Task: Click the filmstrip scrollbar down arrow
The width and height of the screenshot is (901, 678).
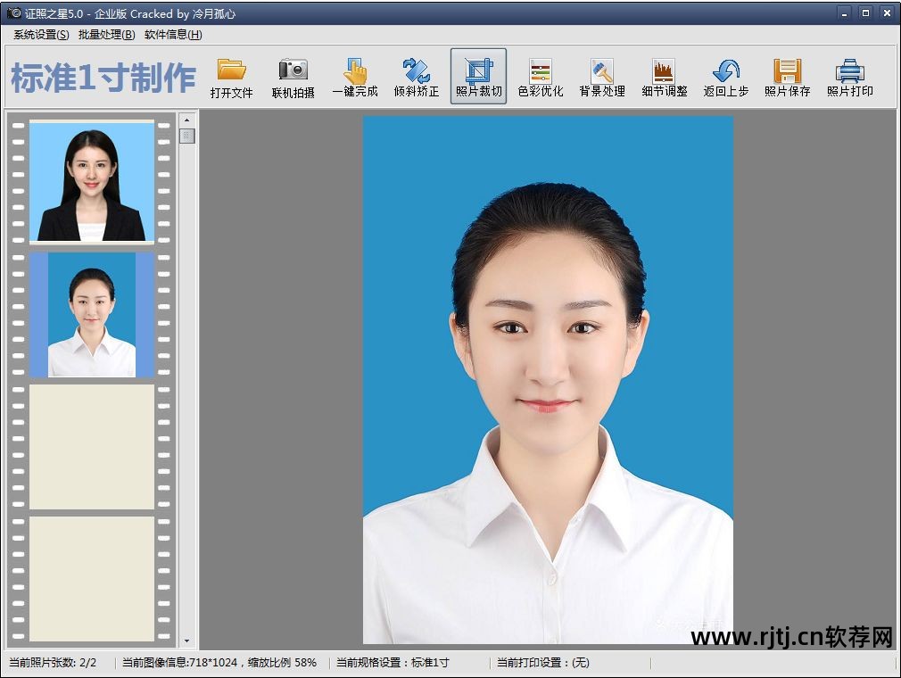Action: [x=186, y=641]
